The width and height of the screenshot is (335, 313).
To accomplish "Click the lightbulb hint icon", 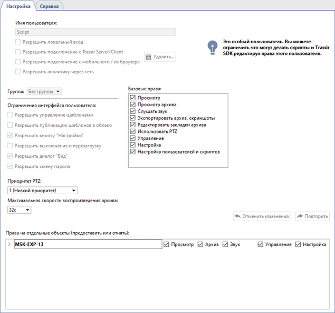I will 212,47.
